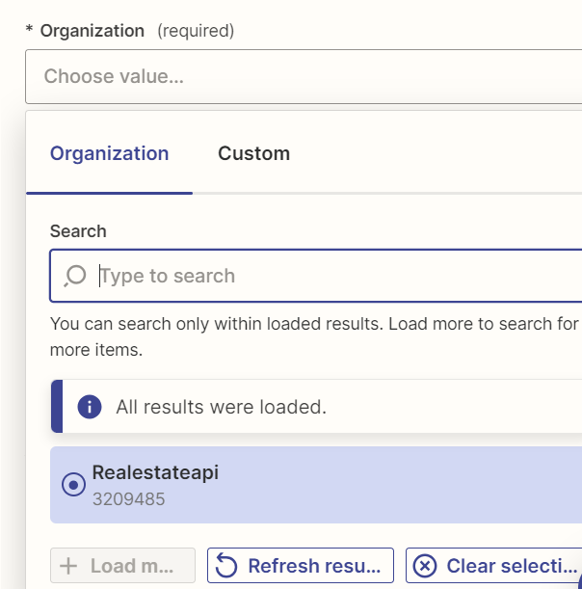582x589 pixels.
Task: Choose the Realestateapi organization row
Action: point(316,485)
